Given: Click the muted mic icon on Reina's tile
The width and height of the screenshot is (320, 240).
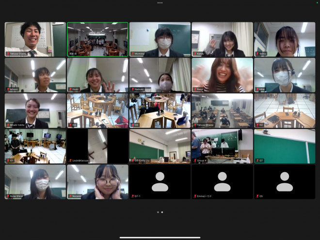Looking at the screenshot, I should (195, 89).
